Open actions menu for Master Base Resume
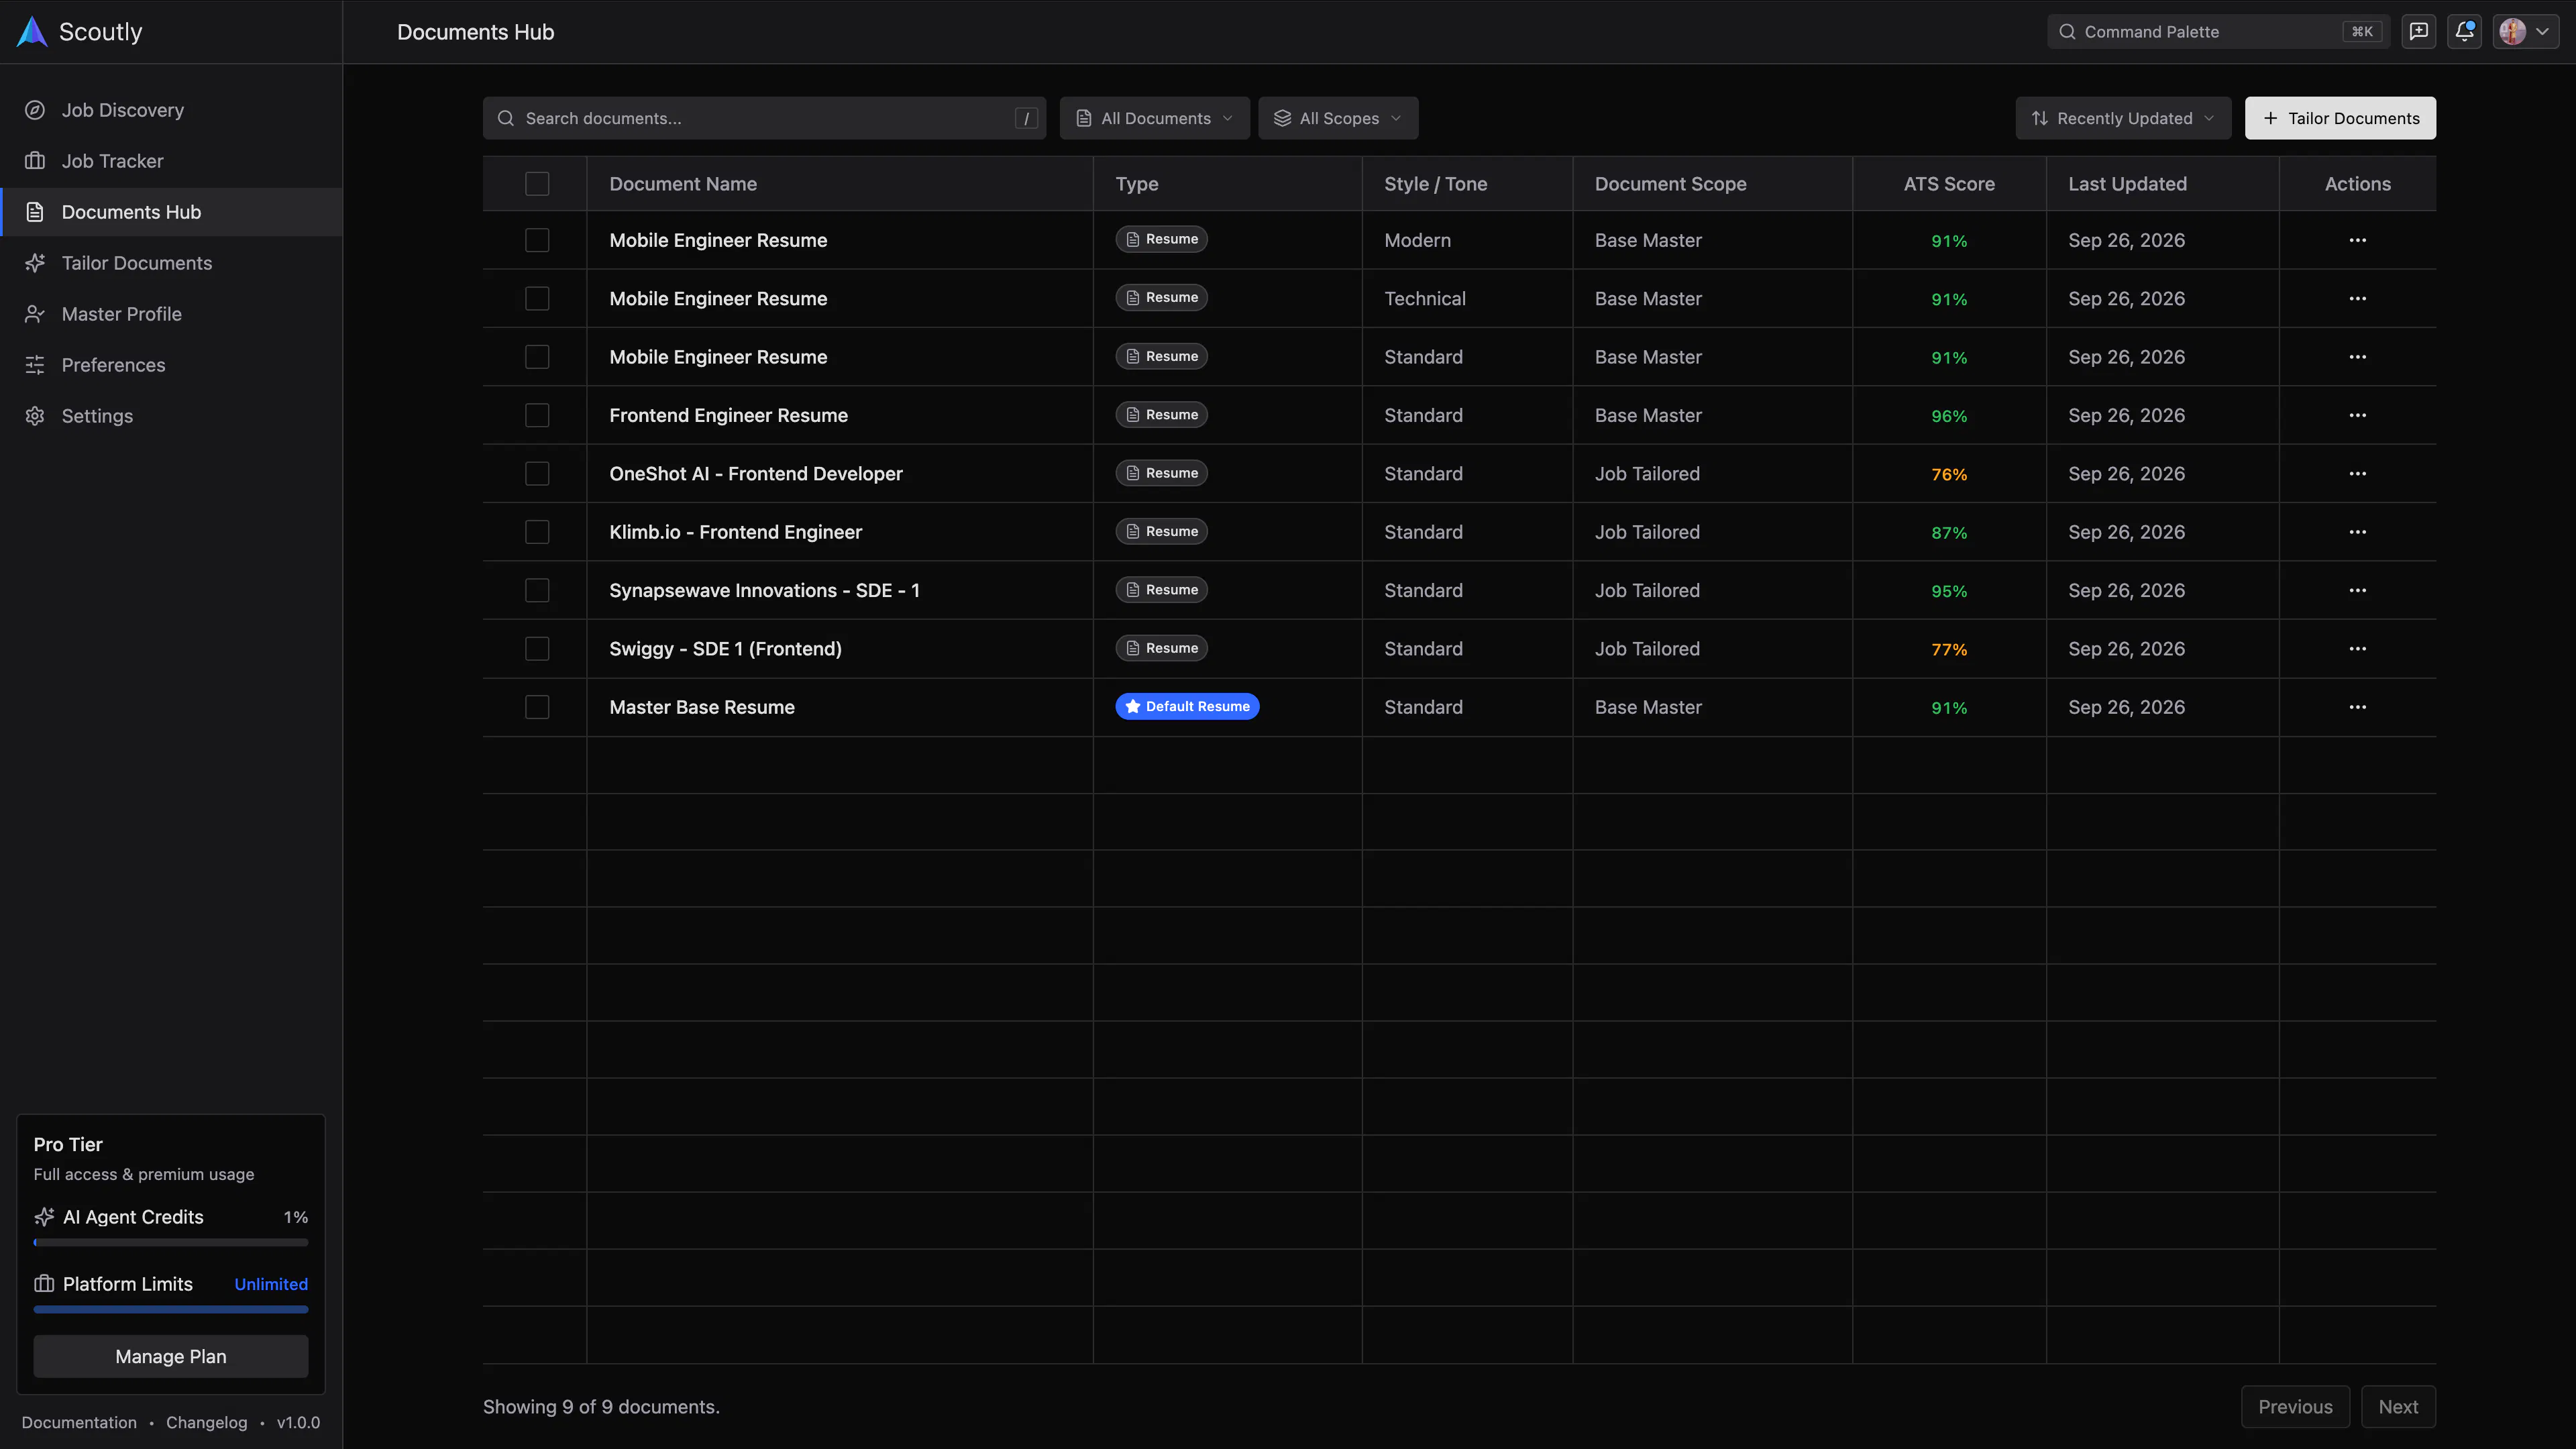The height and width of the screenshot is (1449, 2576). (x=2357, y=707)
